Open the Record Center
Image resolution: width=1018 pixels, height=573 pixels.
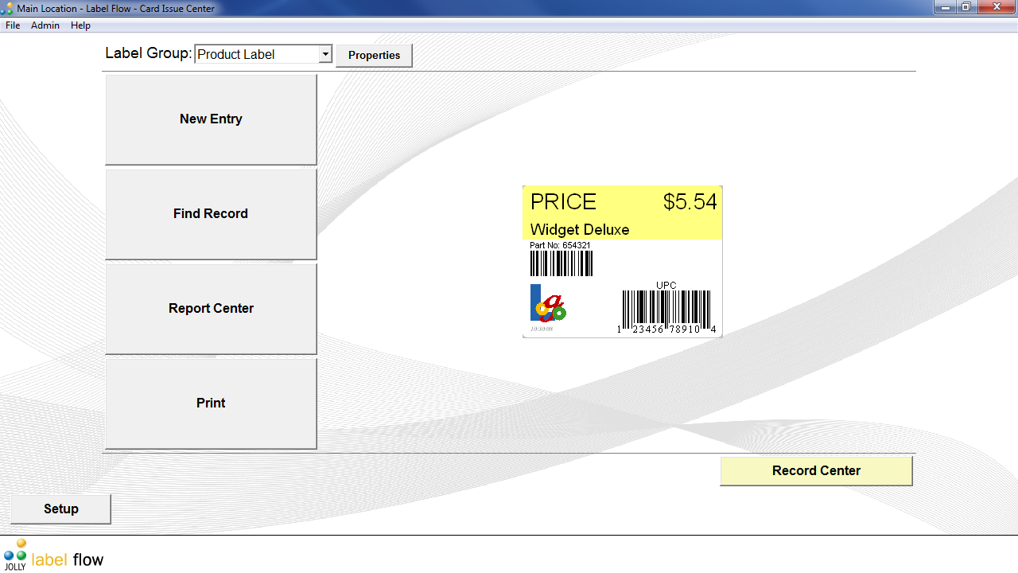(816, 470)
